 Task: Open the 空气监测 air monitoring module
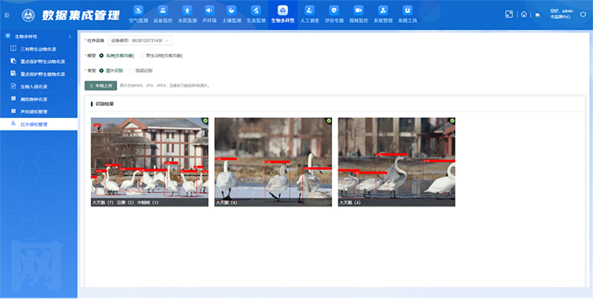click(x=138, y=15)
